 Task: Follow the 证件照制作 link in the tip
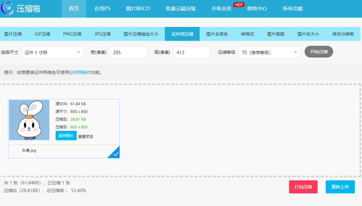click(80, 73)
